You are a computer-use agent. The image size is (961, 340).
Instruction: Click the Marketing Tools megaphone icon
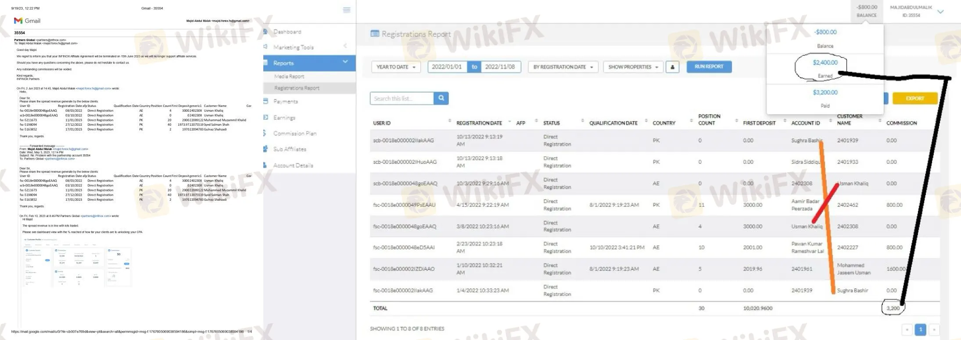(x=265, y=46)
